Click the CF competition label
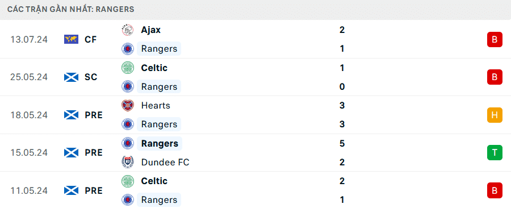The width and height of the screenshot is (511, 208). [90, 39]
